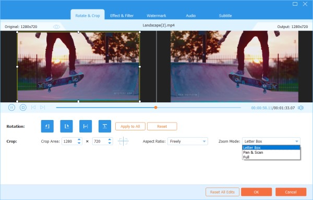Center the crop area with crosshair icon
Viewport: 313px width, 200px height.
point(123,141)
